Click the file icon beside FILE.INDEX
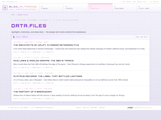The image size is (161, 120). [x=14, y=37]
